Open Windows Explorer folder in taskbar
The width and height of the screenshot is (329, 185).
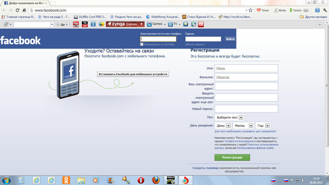click(81, 180)
